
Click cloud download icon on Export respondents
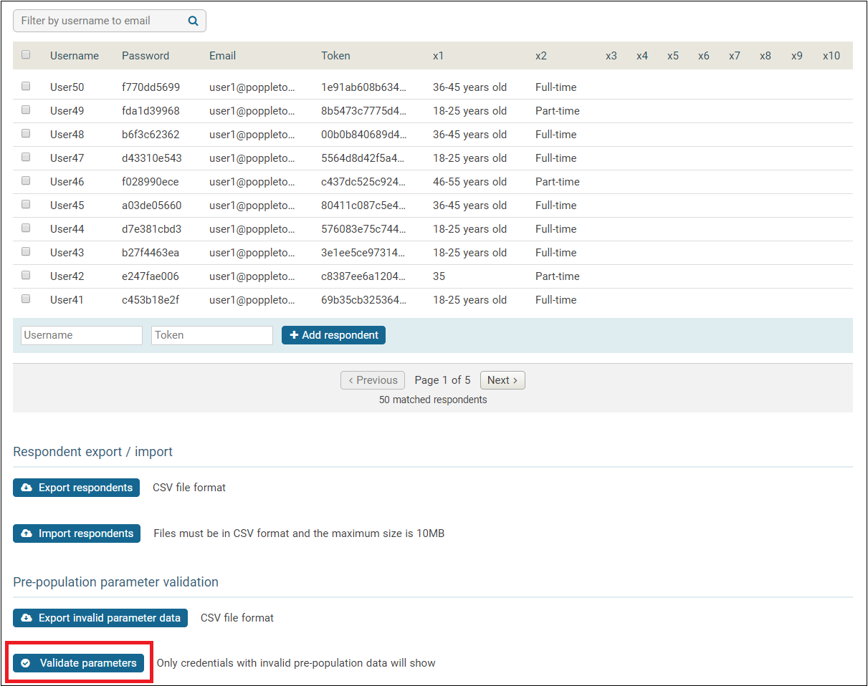[x=27, y=488]
